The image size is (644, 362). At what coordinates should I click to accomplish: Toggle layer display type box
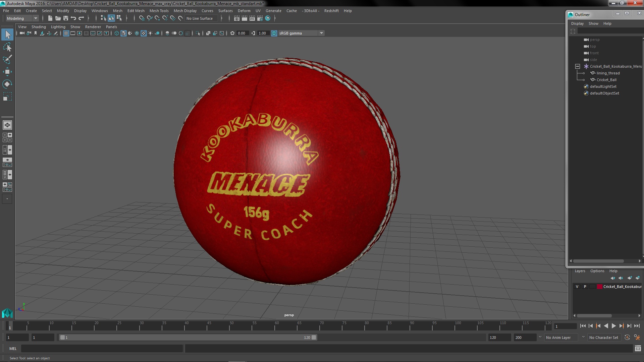593,287
